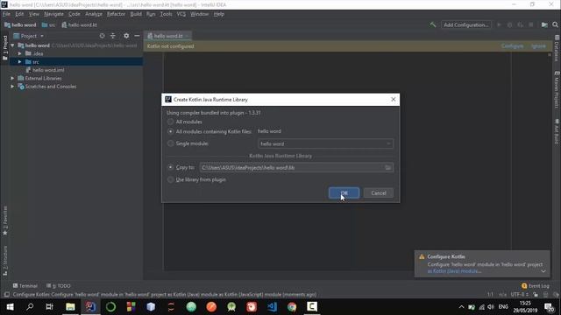
Task: Expand the hello word project root node
Action: point(12,45)
